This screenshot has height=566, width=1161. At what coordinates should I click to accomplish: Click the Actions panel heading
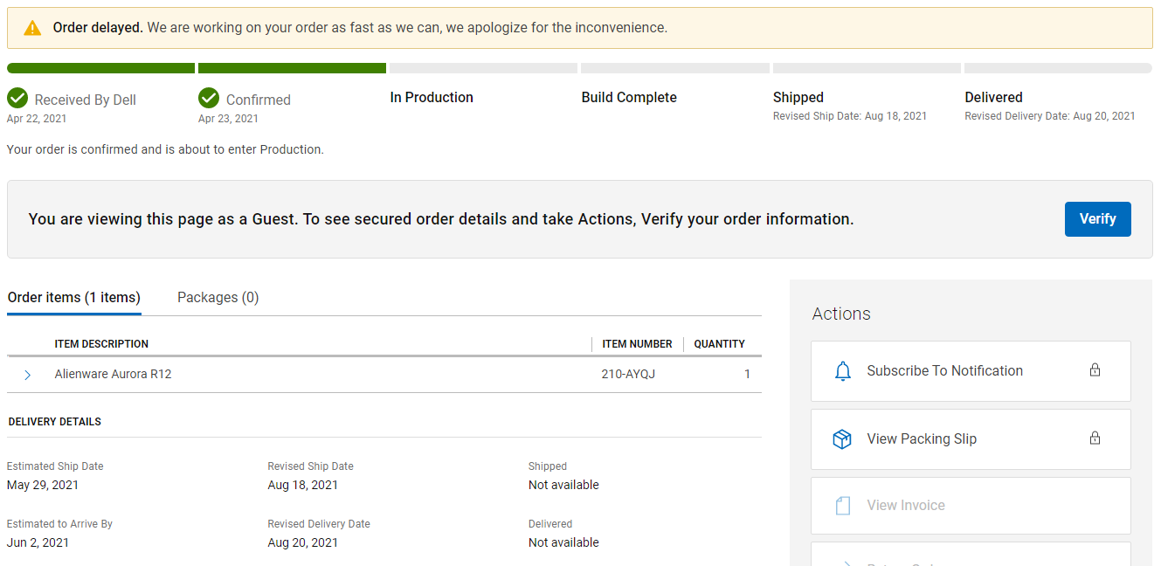840,314
